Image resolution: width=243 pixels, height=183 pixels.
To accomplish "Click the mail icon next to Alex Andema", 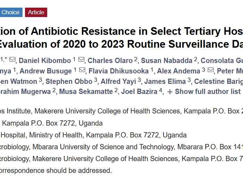I will [211, 71].
